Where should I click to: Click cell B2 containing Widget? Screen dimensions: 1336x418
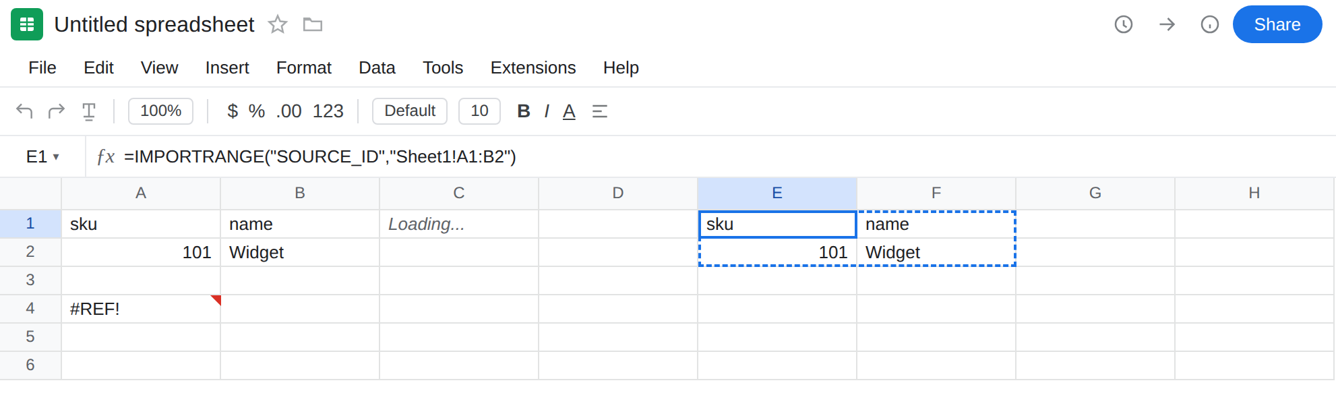(x=300, y=252)
